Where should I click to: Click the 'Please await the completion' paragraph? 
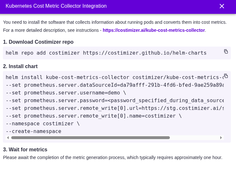(x=113, y=157)
